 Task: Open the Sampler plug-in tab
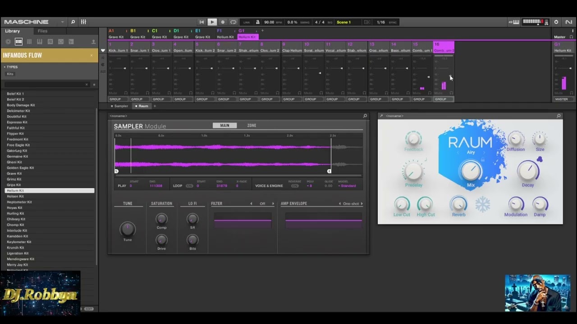click(x=120, y=106)
